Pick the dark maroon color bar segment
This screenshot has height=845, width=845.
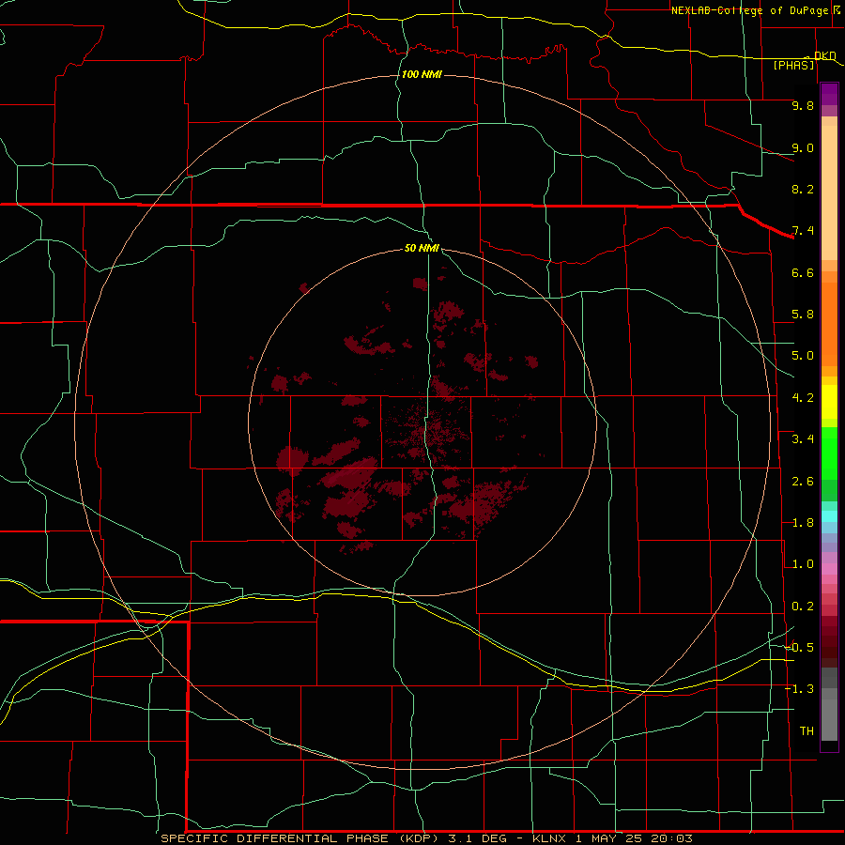[x=829, y=641]
